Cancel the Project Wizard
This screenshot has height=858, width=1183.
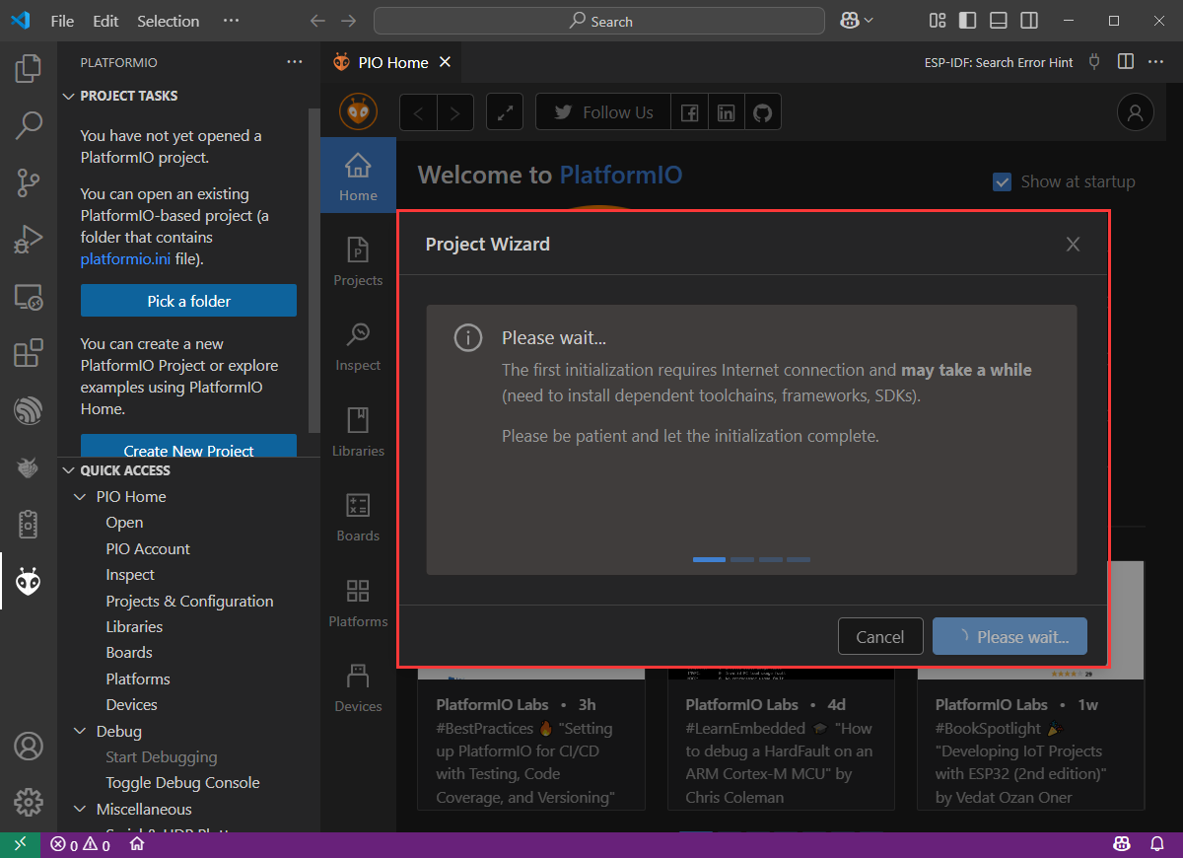[880, 637]
